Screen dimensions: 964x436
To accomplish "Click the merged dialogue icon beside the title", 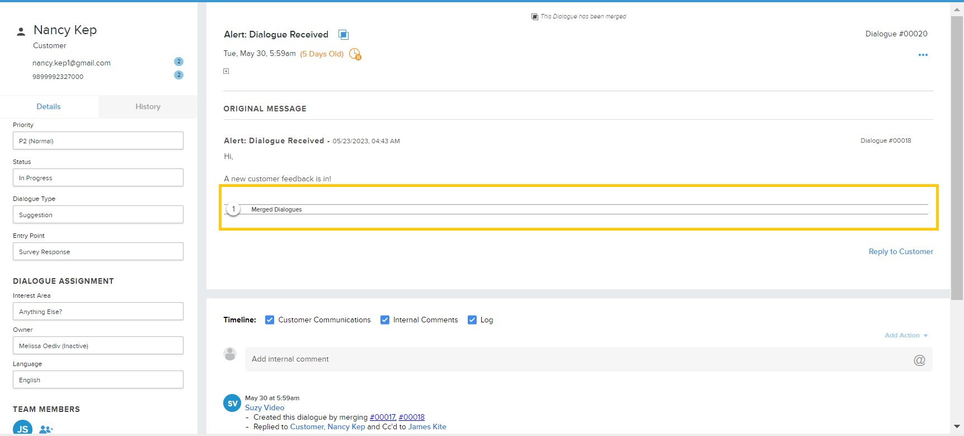I will pyautogui.click(x=344, y=35).
